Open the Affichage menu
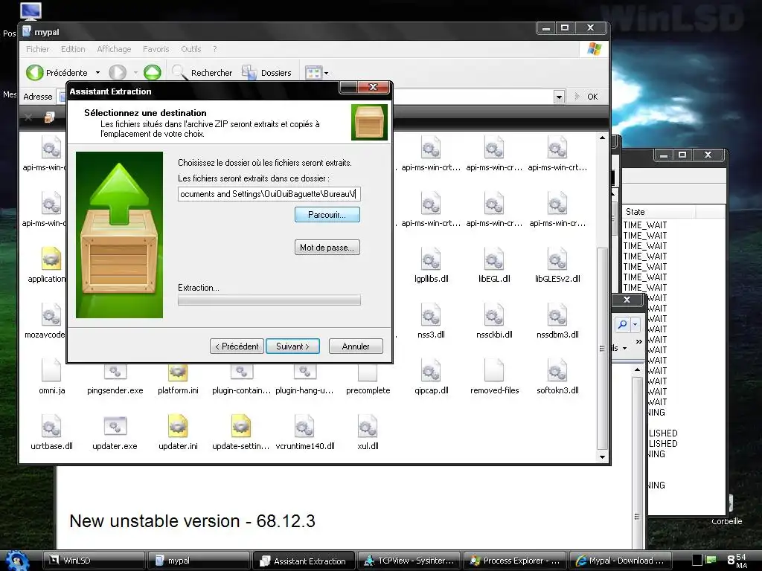The height and width of the screenshot is (571, 762). point(114,49)
